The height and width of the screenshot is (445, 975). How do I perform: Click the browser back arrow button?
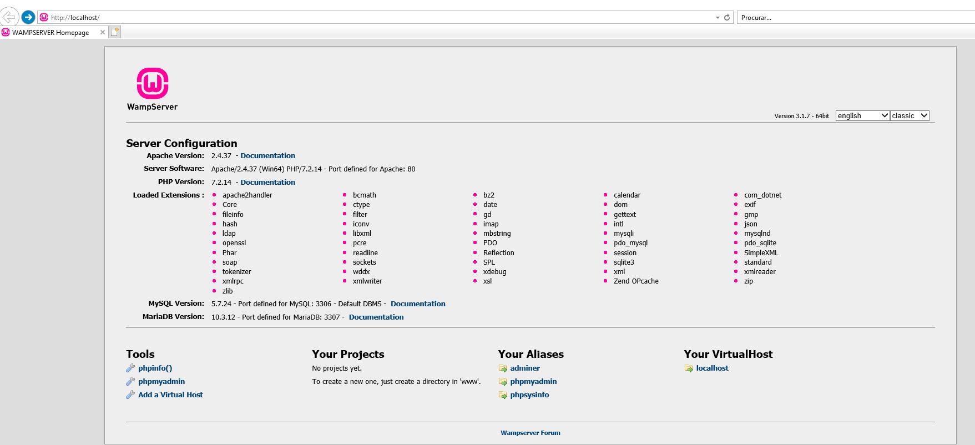[9, 17]
